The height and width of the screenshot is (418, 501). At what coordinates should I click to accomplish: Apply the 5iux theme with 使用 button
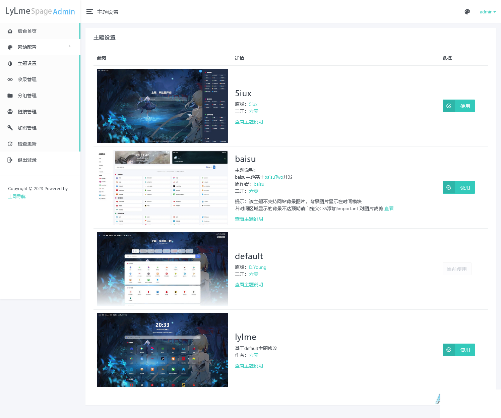(458, 106)
